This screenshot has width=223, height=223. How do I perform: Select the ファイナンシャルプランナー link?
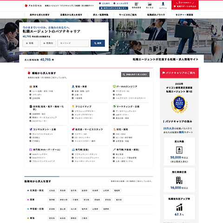(x=87, y=157)
